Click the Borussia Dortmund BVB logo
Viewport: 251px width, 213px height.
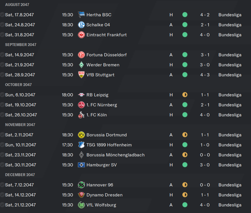tap(81, 135)
